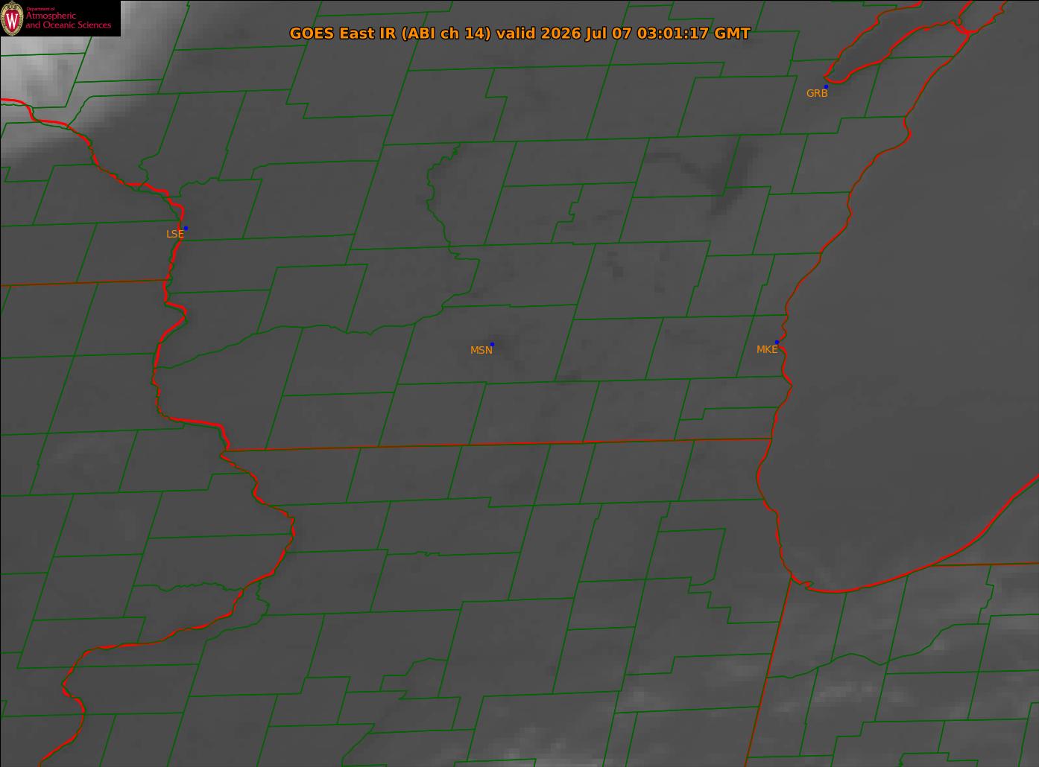Click the MSN station label
This screenshot has height=767, width=1039.
(x=481, y=350)
